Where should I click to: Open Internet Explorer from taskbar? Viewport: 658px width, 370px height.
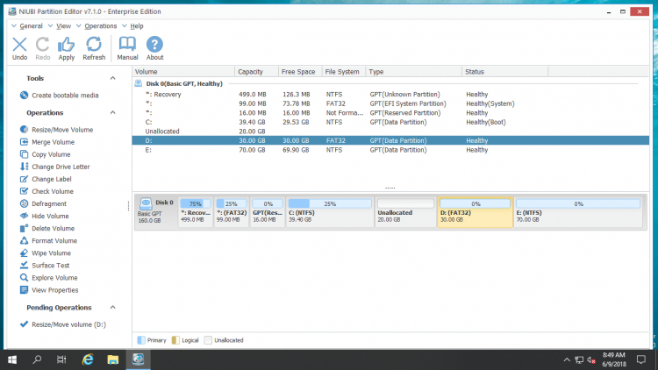(88, 359)
